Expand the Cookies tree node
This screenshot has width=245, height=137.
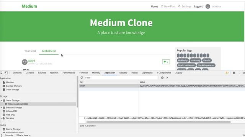[x=1, y=118]
